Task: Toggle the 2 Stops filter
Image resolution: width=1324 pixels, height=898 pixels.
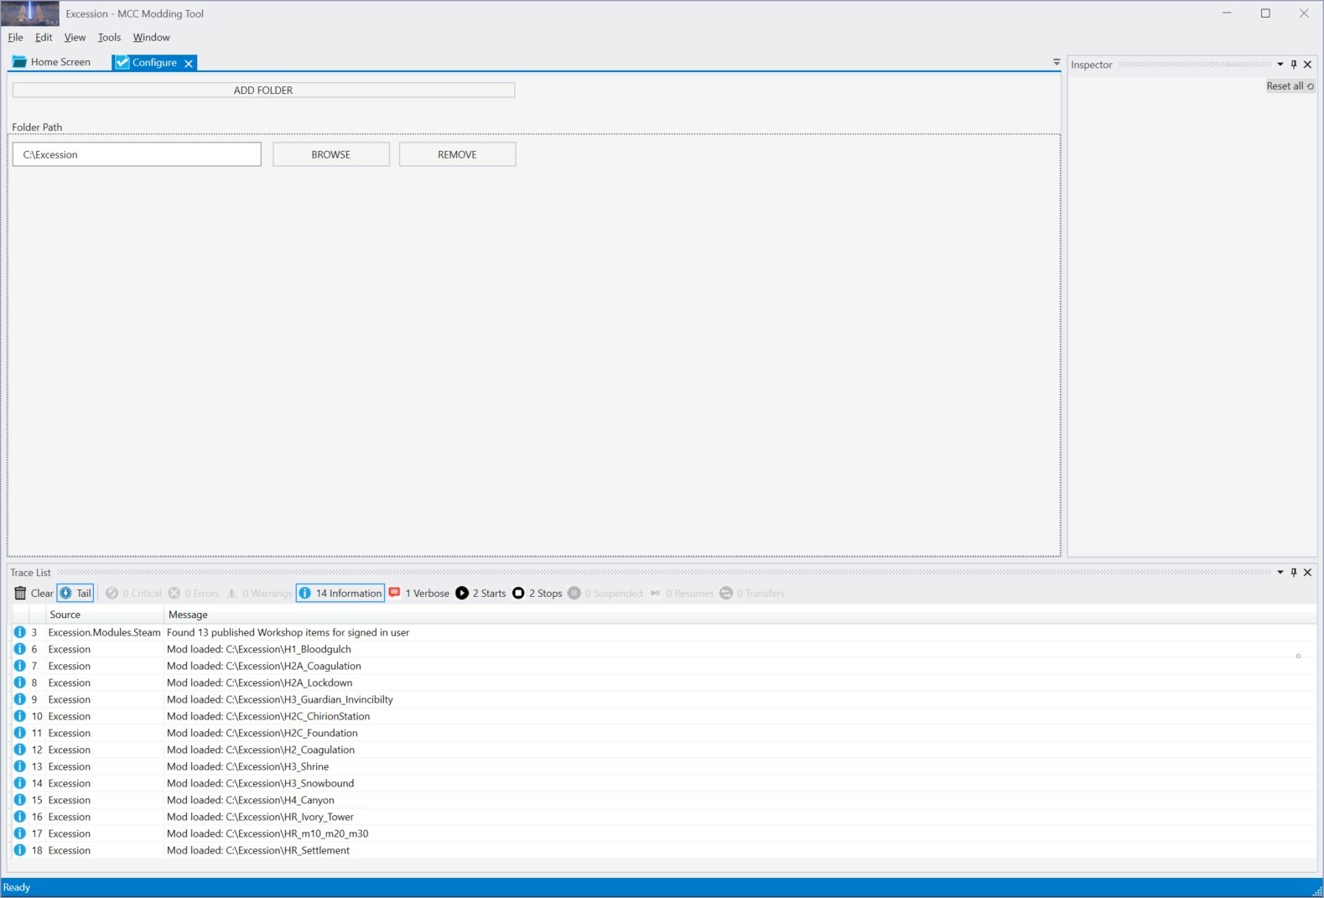Action: point(537,593)
